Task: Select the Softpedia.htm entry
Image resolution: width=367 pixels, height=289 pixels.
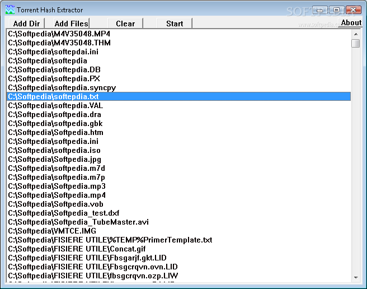Action: click(x=178, y=132)
